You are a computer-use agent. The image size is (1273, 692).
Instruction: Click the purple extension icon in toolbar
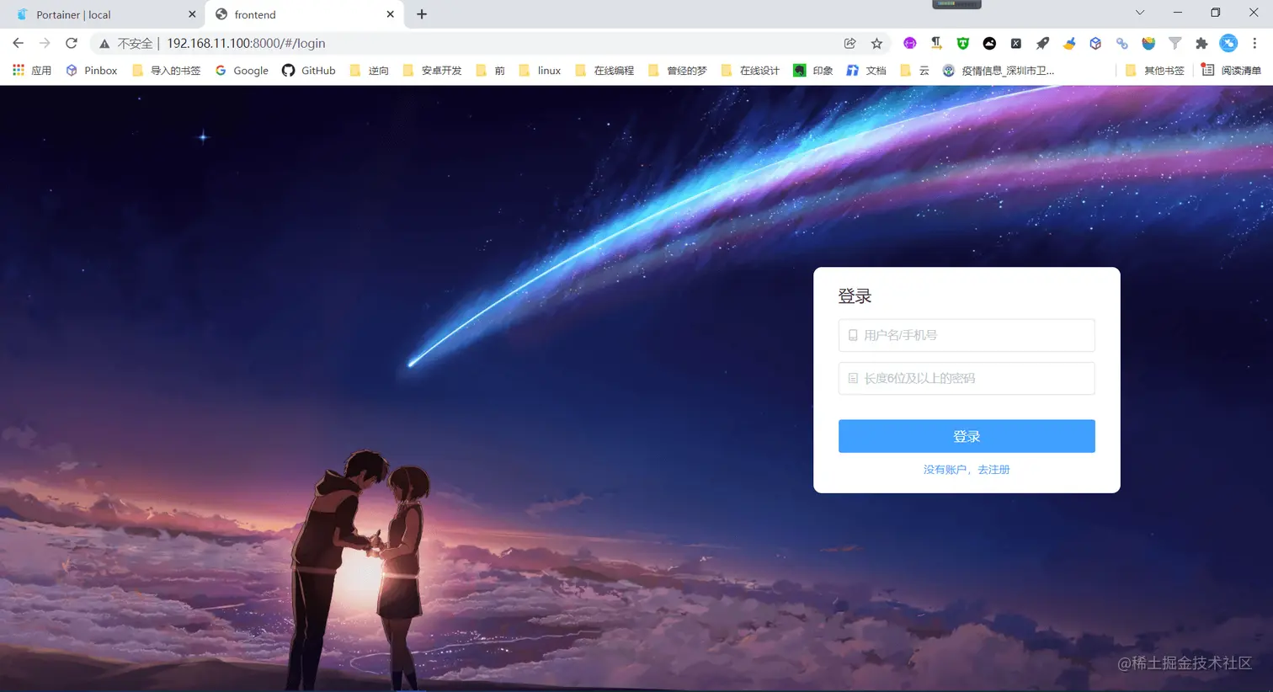pyautogui.click(x=909, y=43)
